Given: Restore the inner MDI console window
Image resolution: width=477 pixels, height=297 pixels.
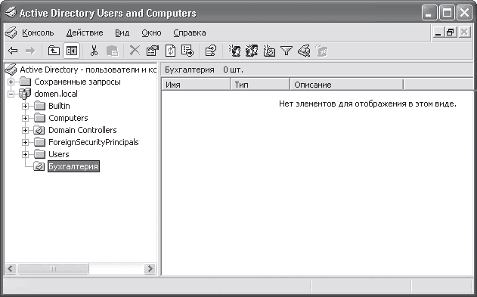Looking at the screenshot, I should [451, 32].
